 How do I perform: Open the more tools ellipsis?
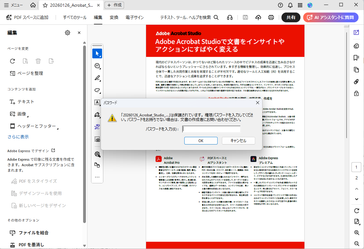tap(97, 177)
